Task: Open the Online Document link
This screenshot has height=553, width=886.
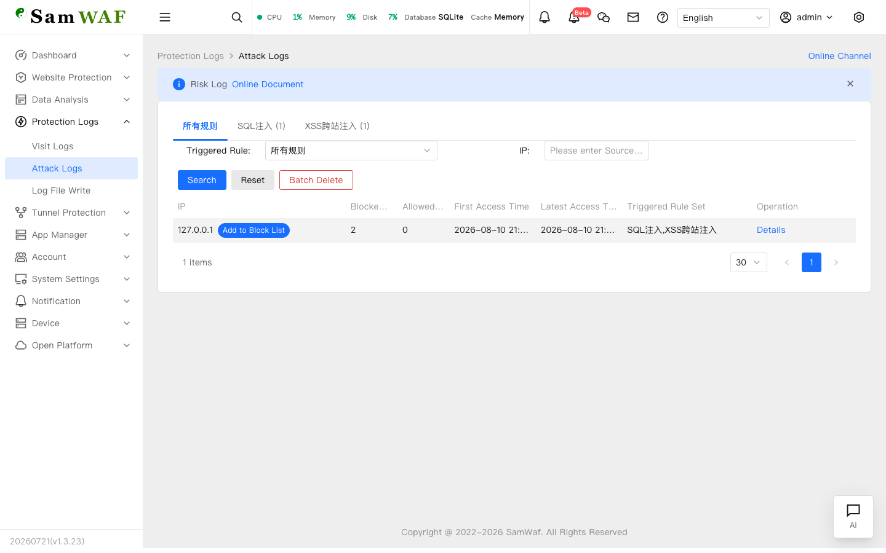Action: 268,84
